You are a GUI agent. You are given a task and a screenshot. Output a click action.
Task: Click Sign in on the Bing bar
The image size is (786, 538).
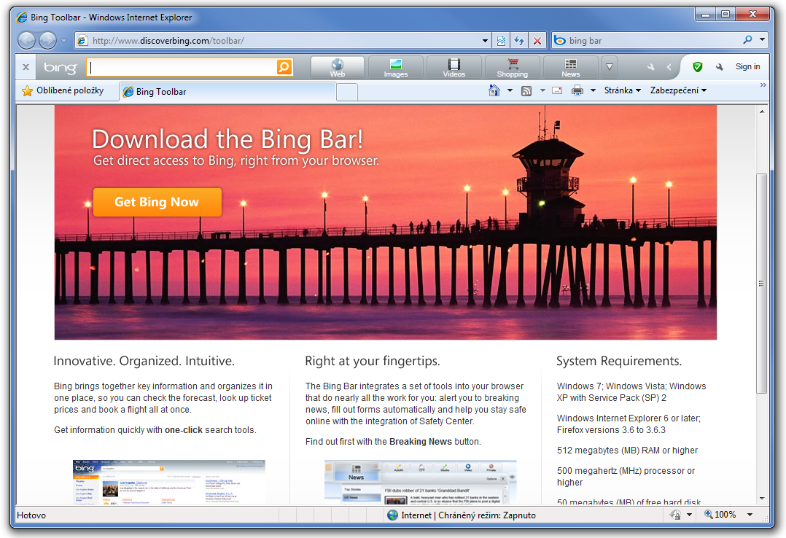coord(747,66)
